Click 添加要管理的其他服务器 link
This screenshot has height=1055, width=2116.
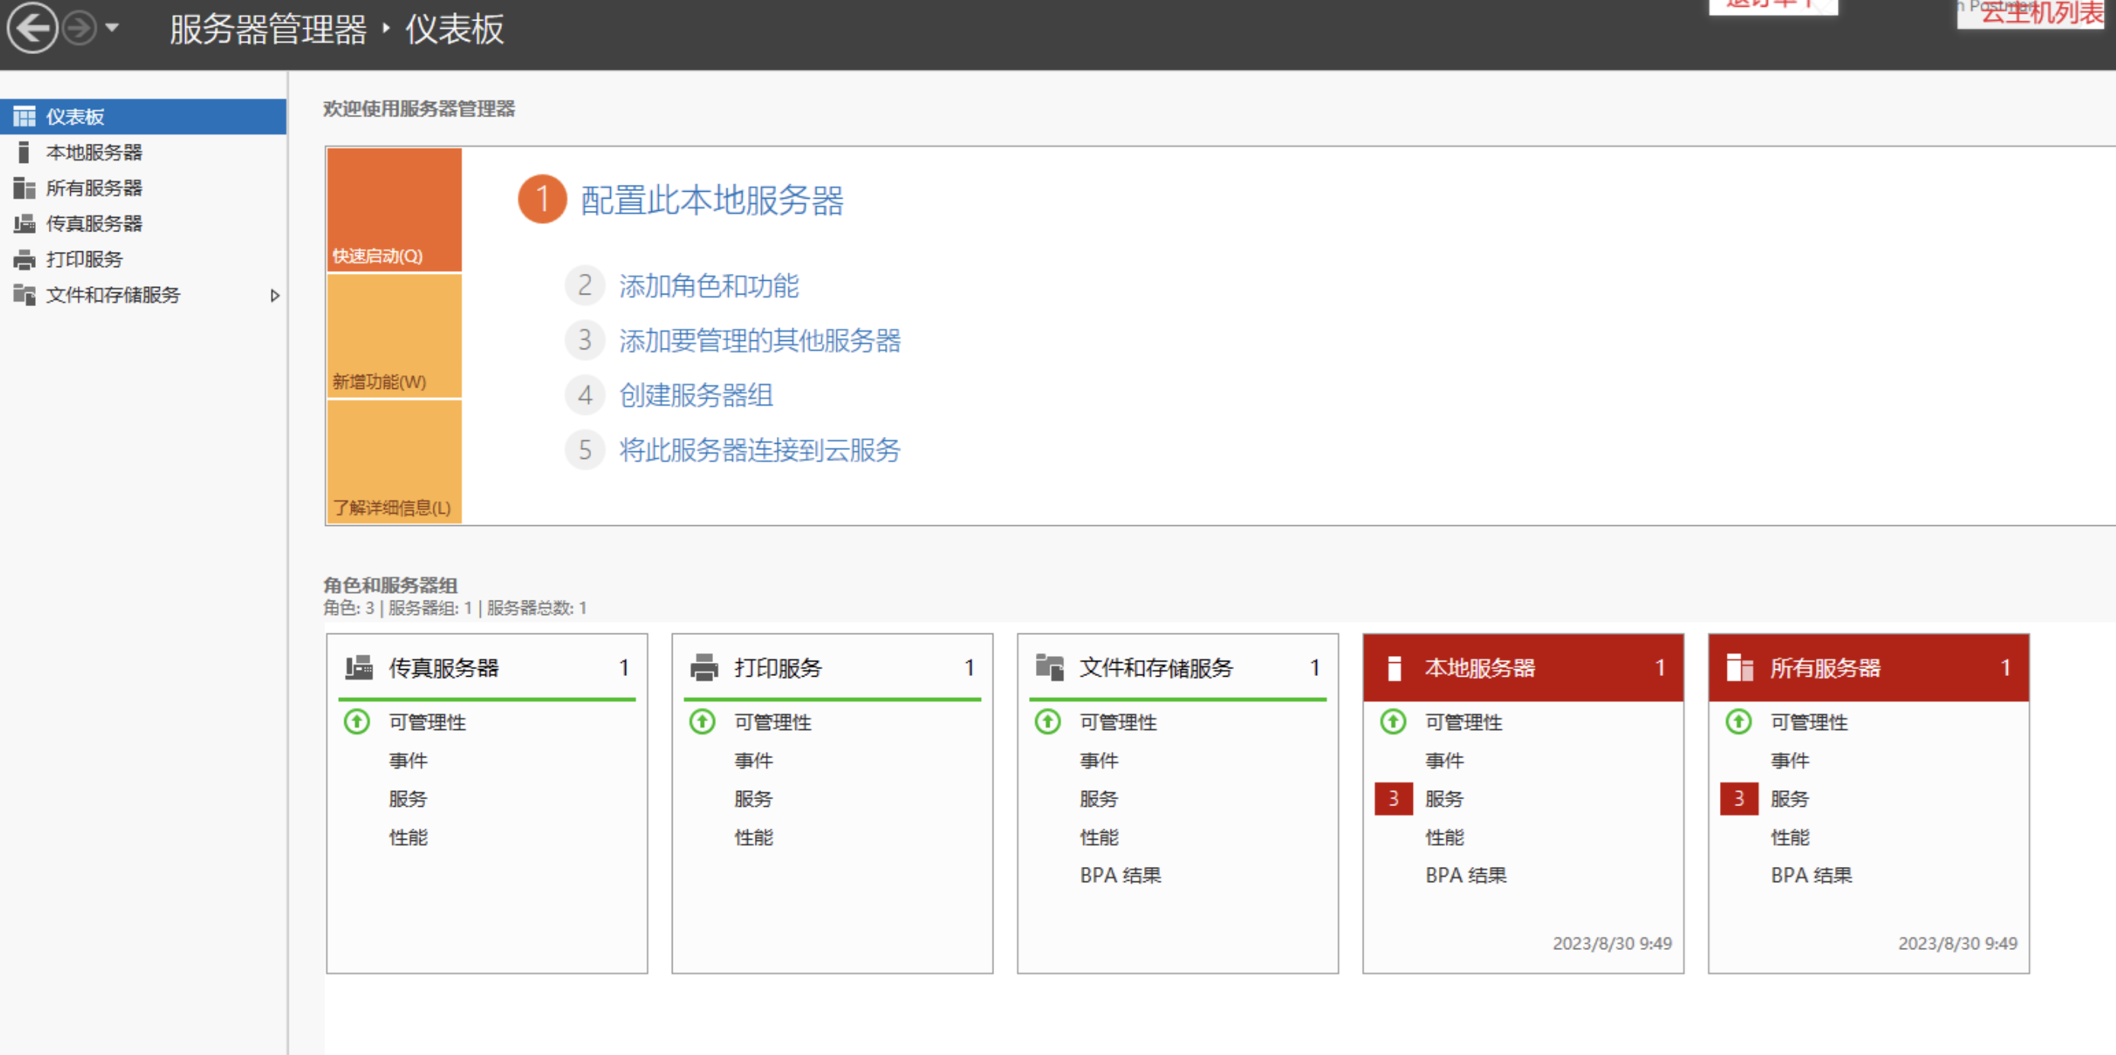coord(759,341)
